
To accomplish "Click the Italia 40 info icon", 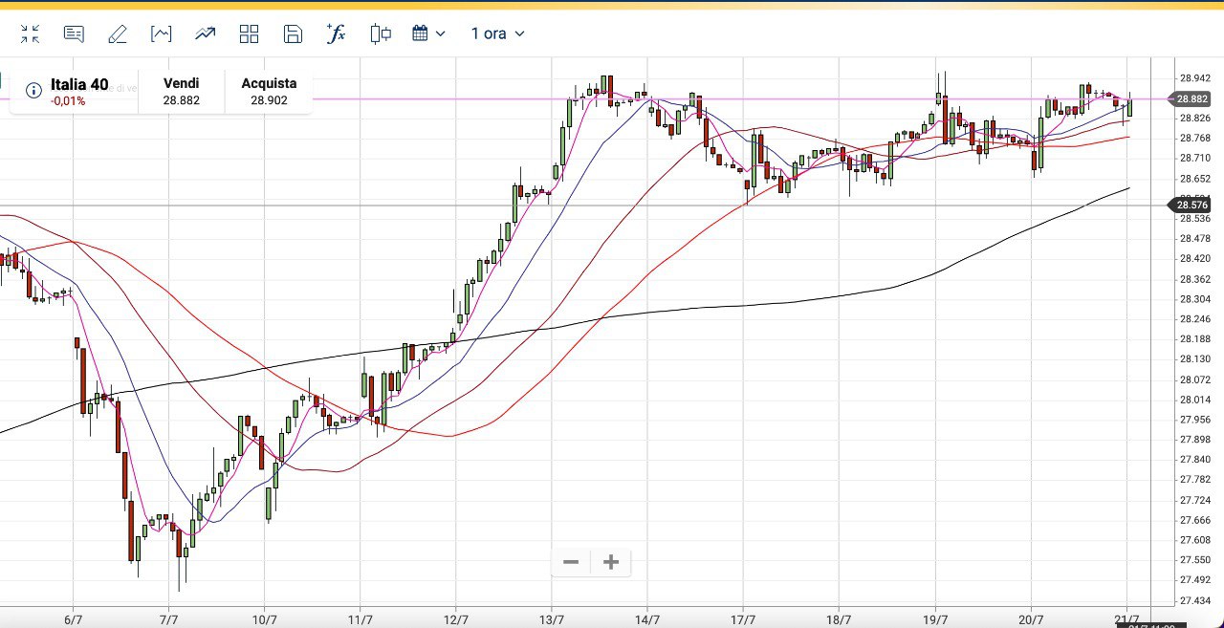I will coord(33,91).
